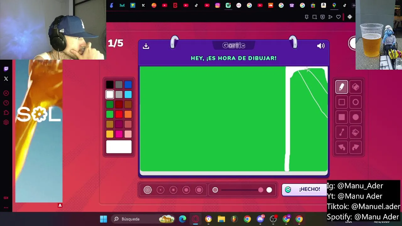
Task: Click the send flow arrow icon
Action: [330, 17]
